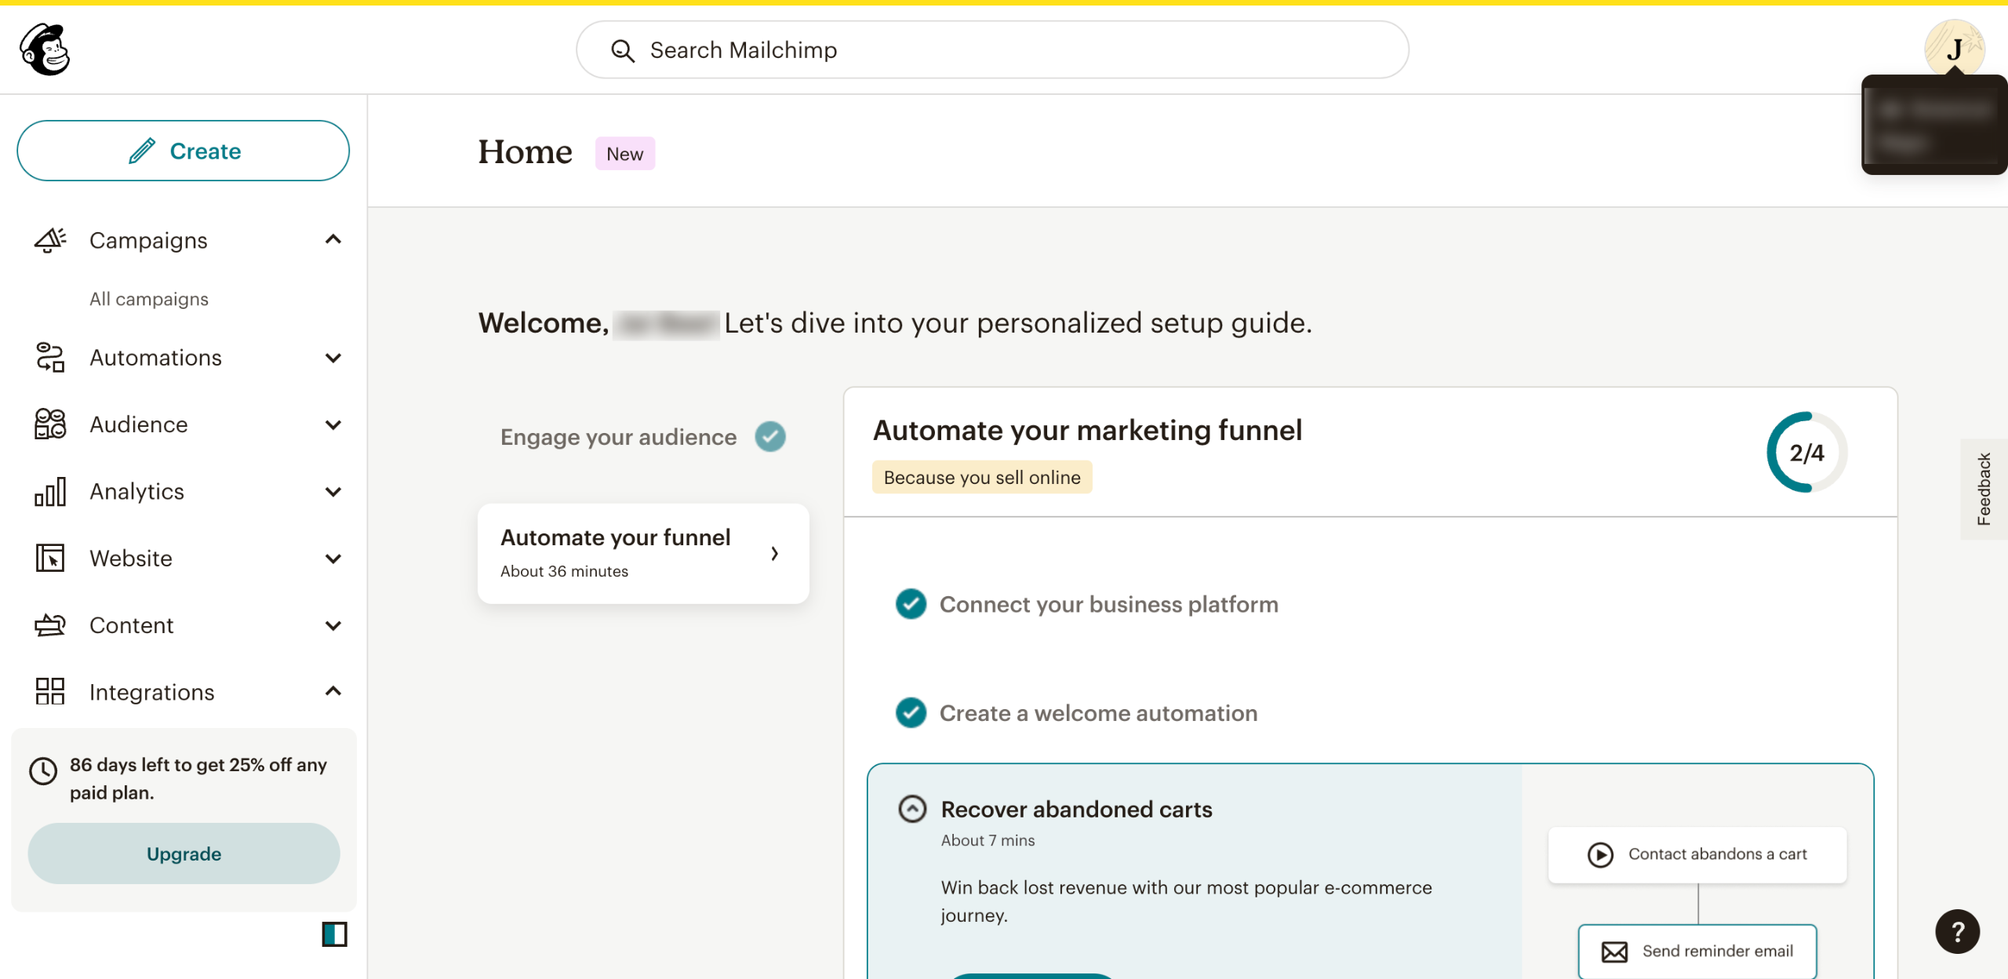
Task: Select Analytics in the sidebar
Action: (136, 491)
